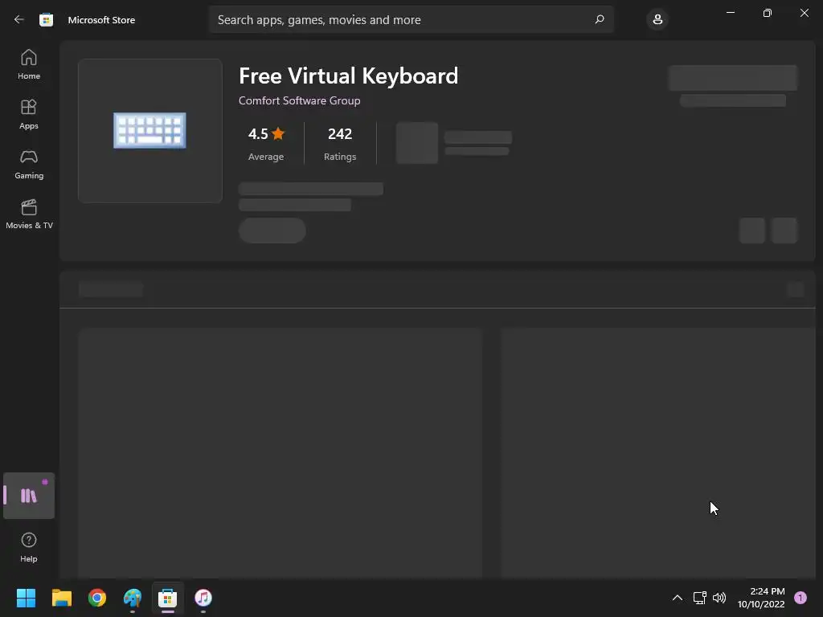
Task: Open the Home section in sidebar
Action: [29, 64]
